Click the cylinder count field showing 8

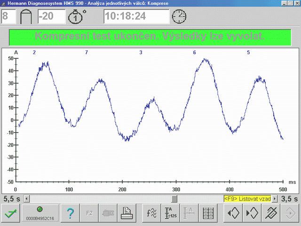pos(8,16)
